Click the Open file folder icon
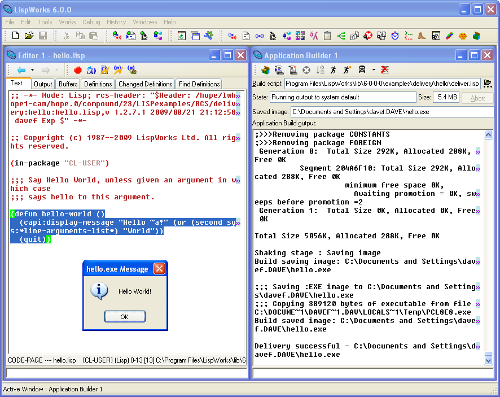This screenshot has width=500, height=397. pos(29,36)
